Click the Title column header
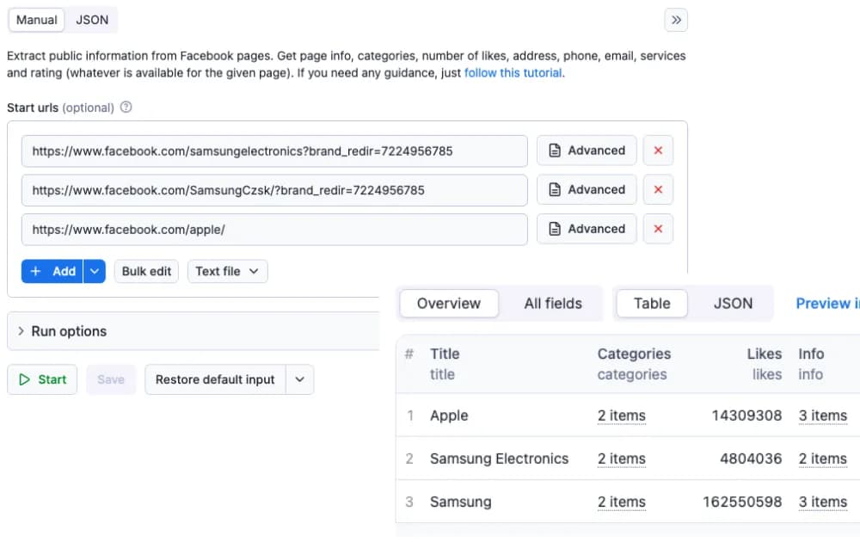The height and width of the screenshot is (542, 860). tap(445, 354)
